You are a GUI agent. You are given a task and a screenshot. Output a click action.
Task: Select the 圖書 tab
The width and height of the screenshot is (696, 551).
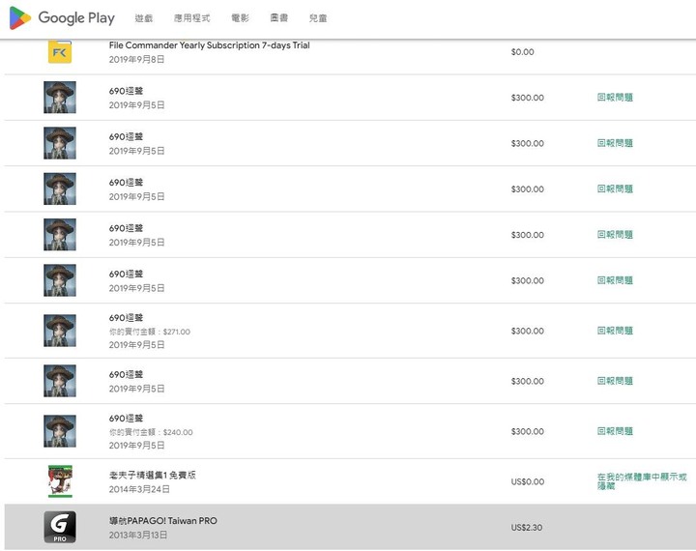(x=278, y=18)
